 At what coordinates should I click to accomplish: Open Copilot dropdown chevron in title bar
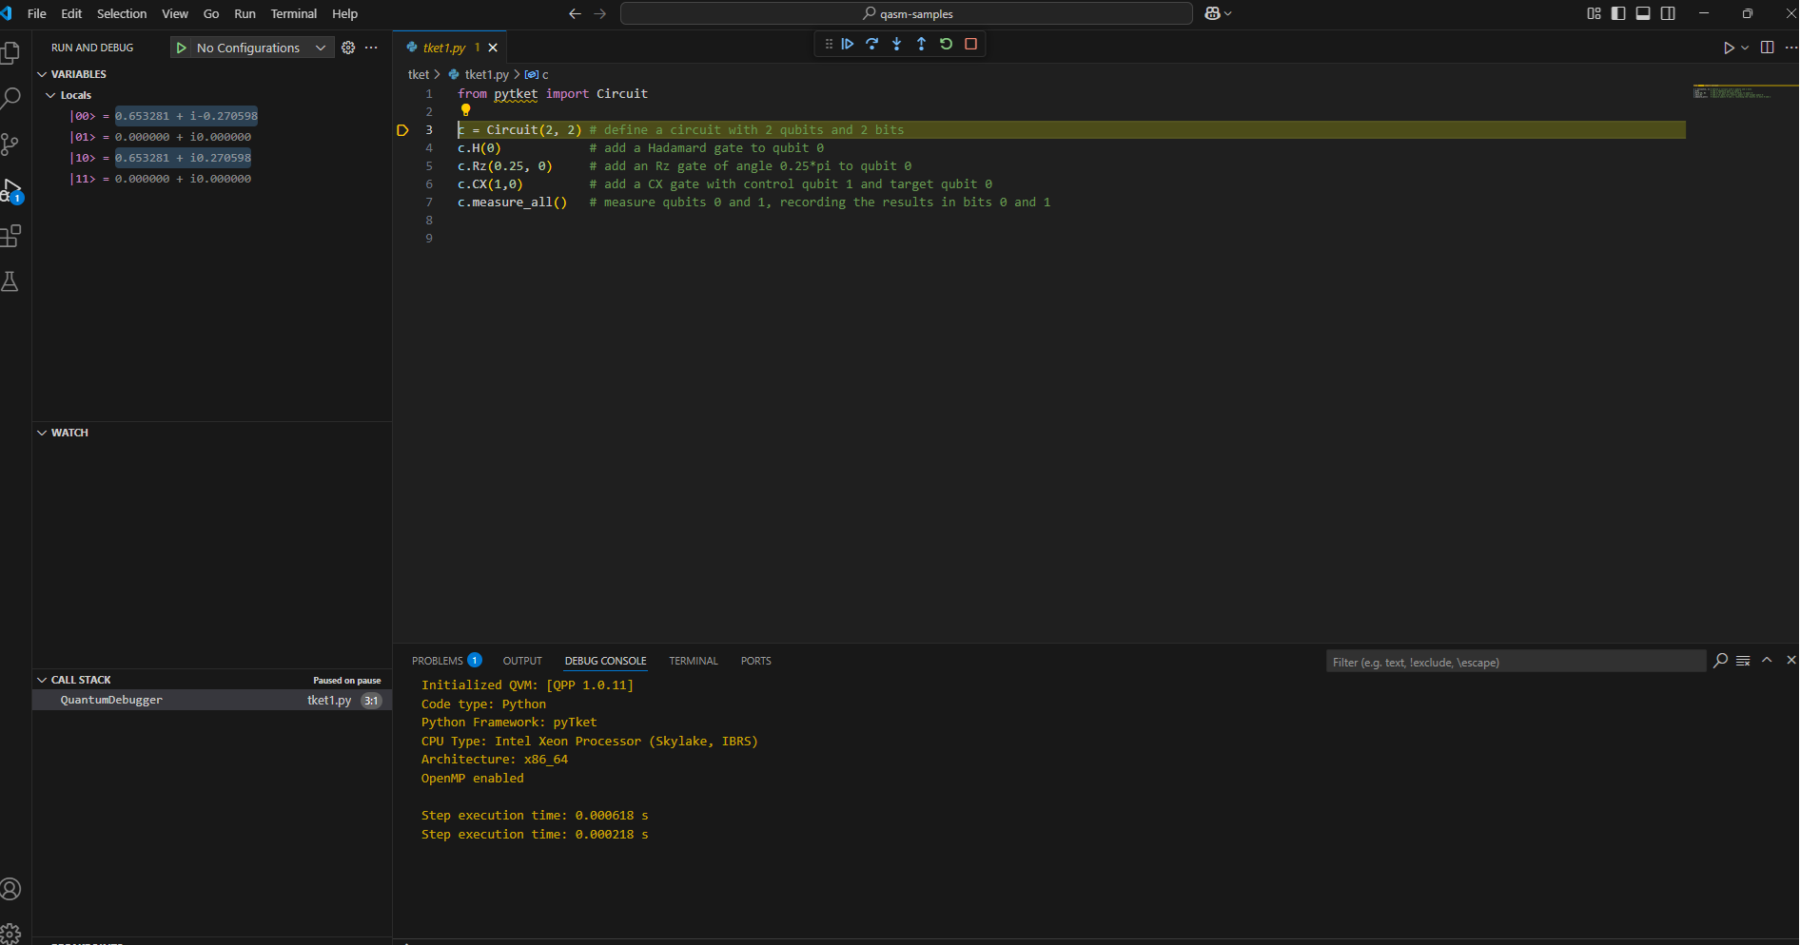point(1228,13)
